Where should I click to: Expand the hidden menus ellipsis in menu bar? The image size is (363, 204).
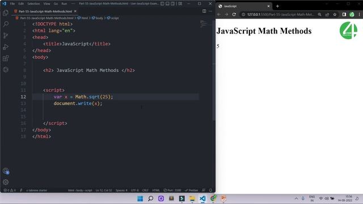pos(73,4)
